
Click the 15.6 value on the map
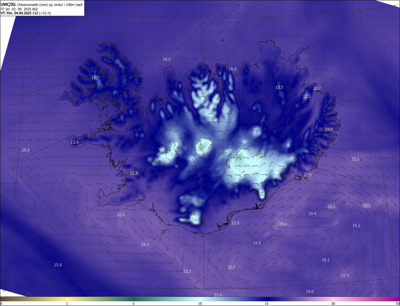[58, 265]
